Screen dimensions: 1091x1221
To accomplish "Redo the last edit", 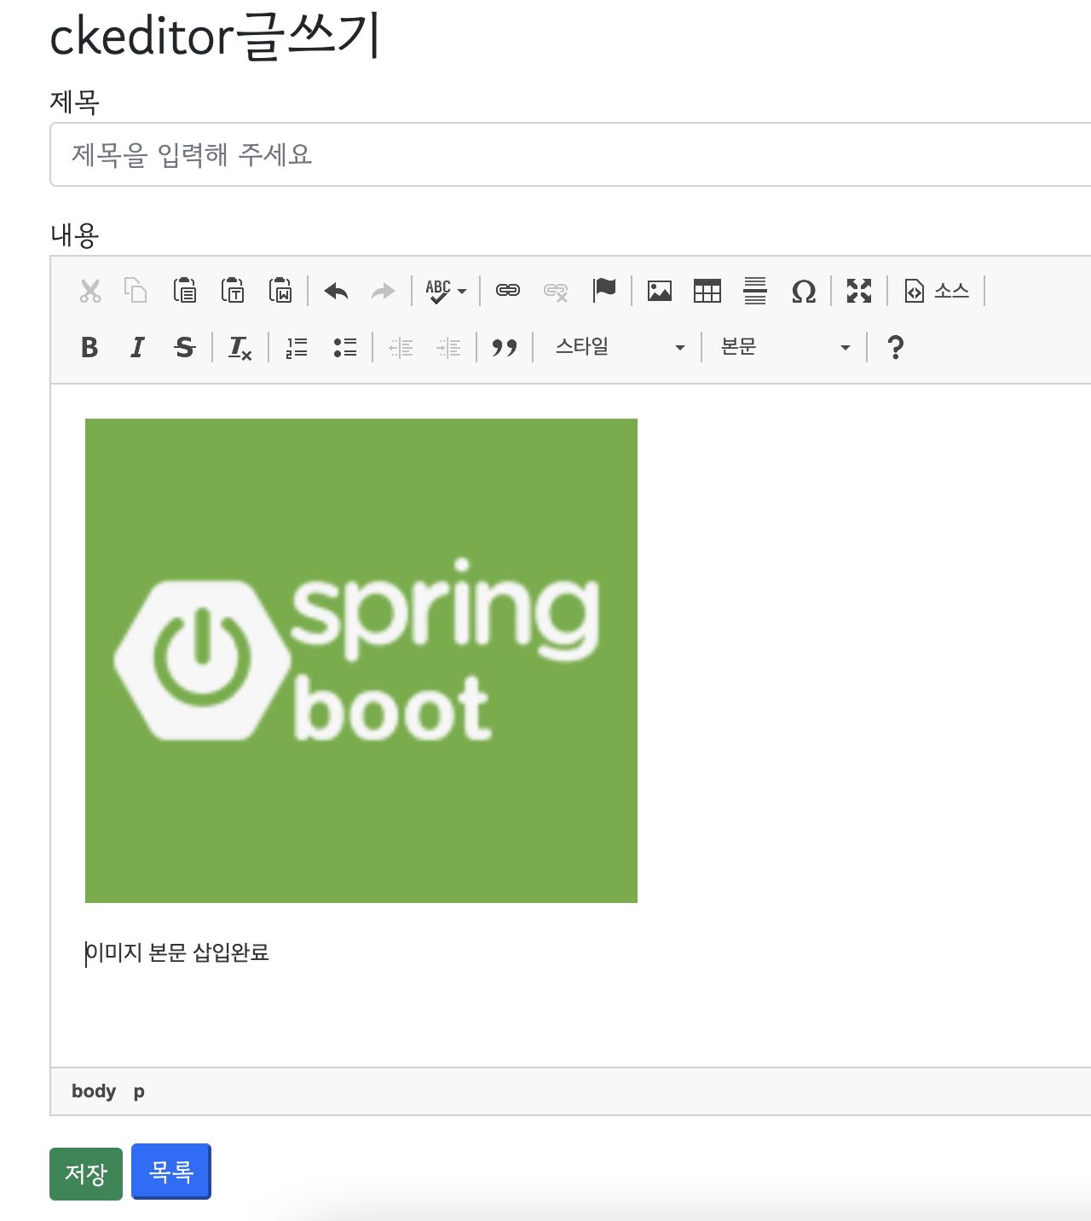I will [x=384, y=291].
